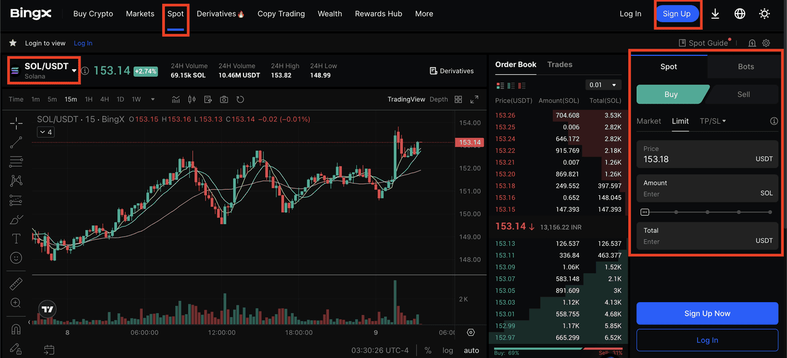Click the Sign Up Now button

(x=707, y=313)
